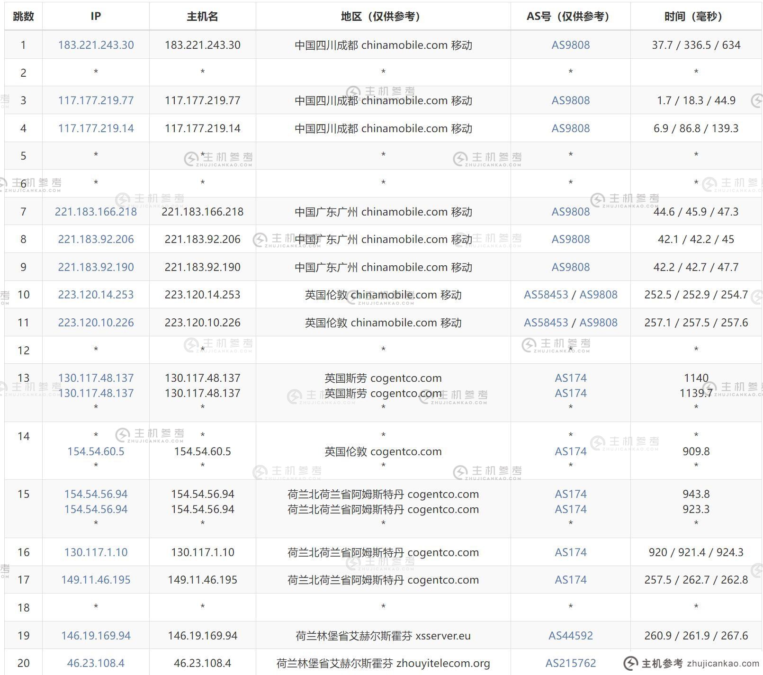Click region cell 荷兰林堡省艾赫尔斯霍芬 xsserver.eu
This screenshot has width=763, height=675.
[x=383, y=636]
